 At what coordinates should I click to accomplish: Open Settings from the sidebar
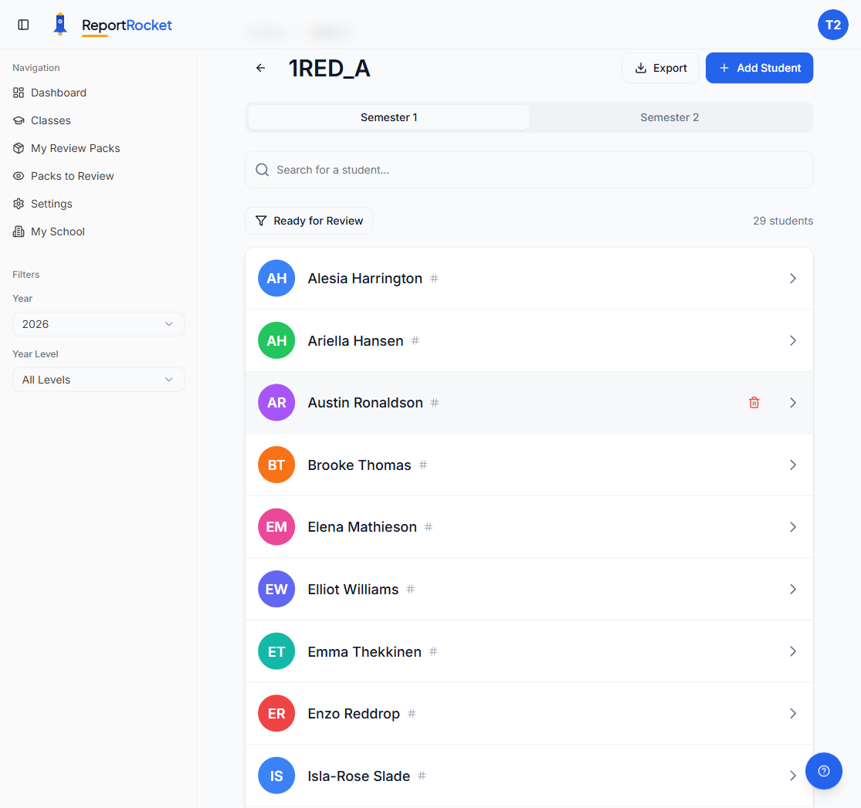[52, 204]
